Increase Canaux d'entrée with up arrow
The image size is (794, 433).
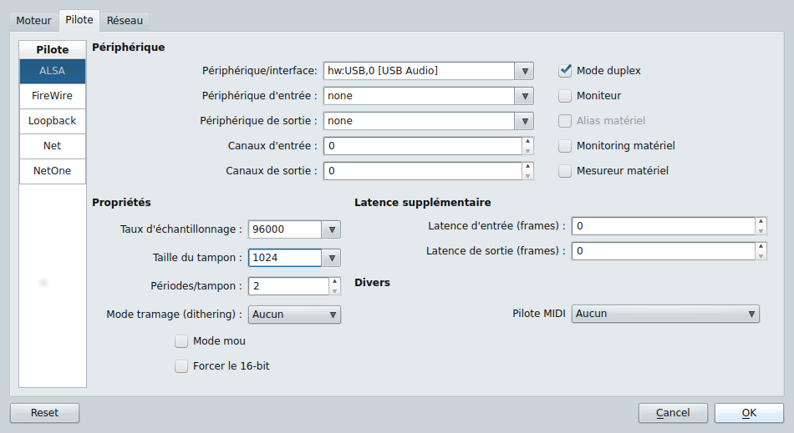point(527,142)
